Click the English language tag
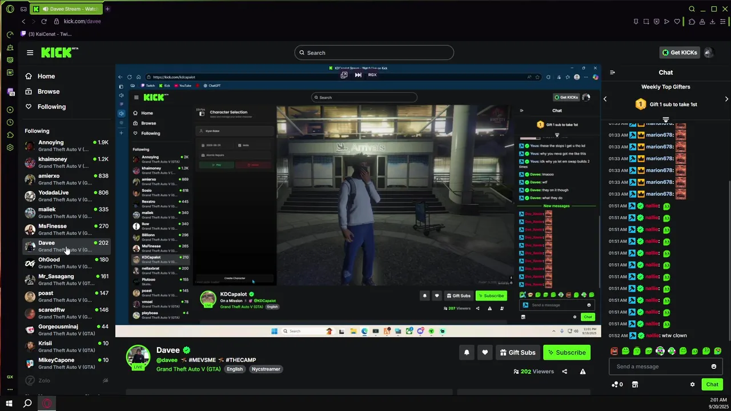This screenshot has width=731, height=411. point(235,369)
